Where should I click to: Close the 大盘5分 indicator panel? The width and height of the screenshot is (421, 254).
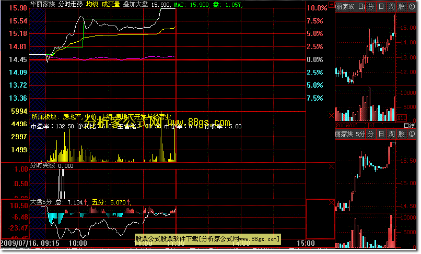pyautogui.click(x=331, y=203)
